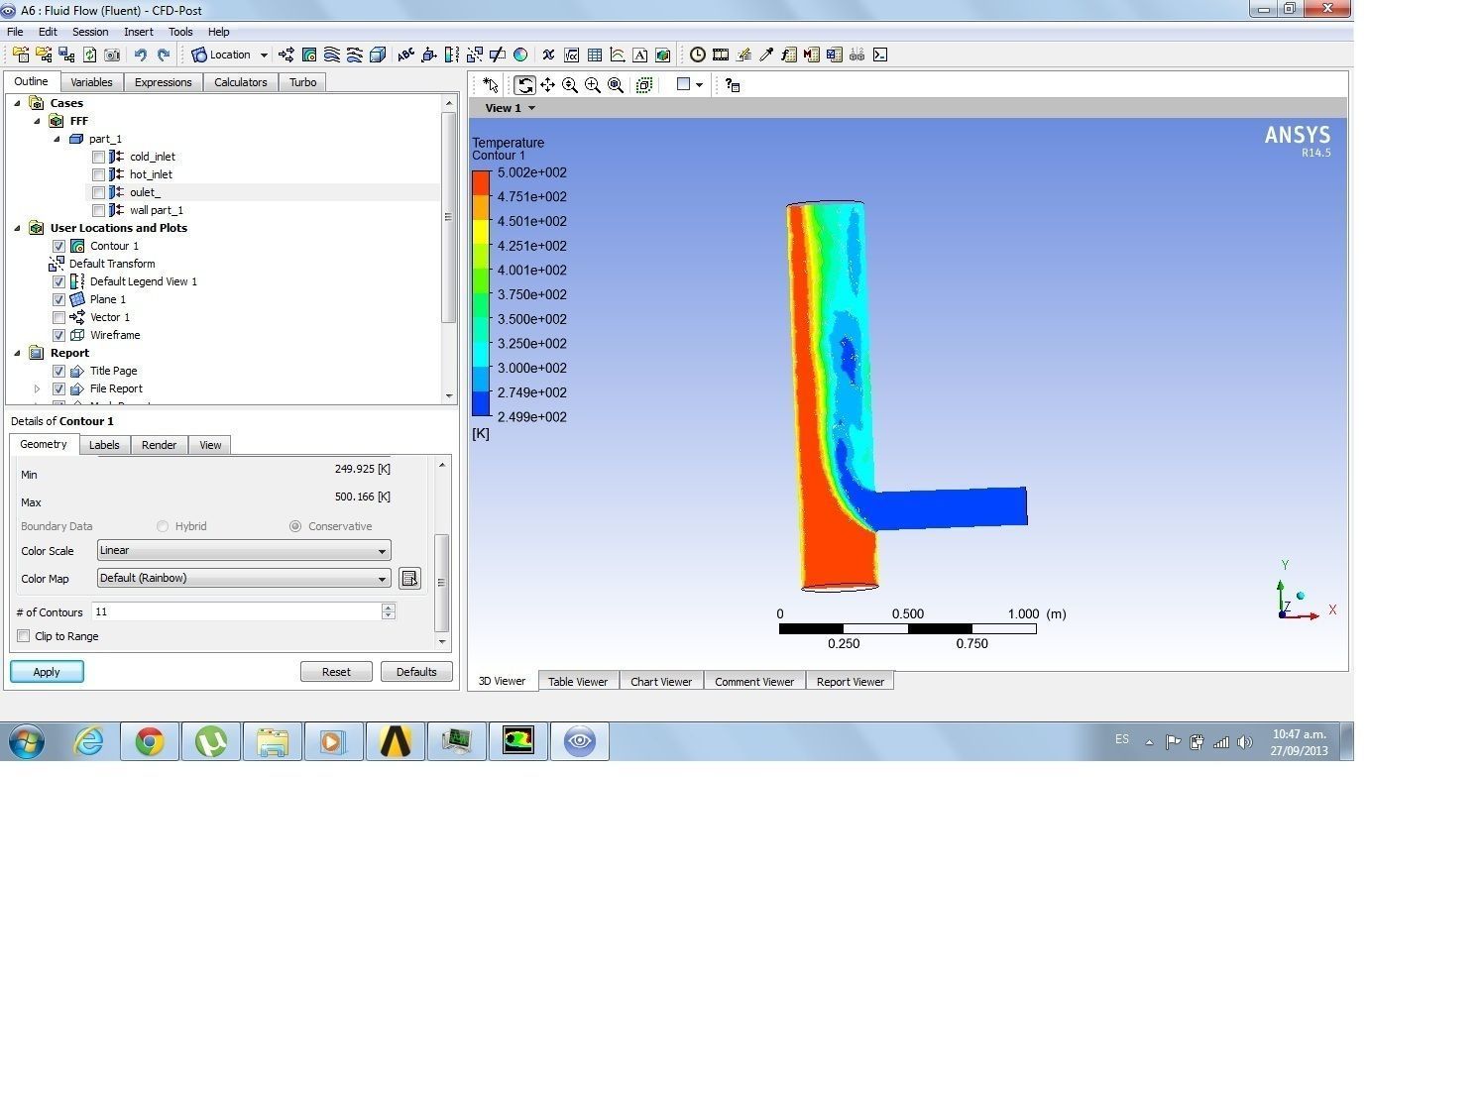Open the Command Editor console icon
The width and height of the screenshot is (1483, 1104).
coord(879,55)
